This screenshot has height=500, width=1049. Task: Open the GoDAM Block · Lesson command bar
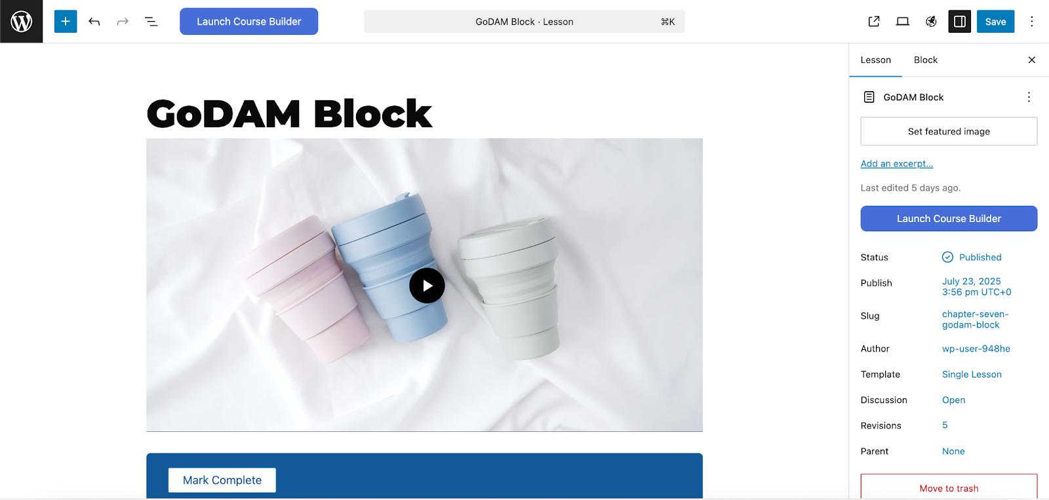coord(524,22)
